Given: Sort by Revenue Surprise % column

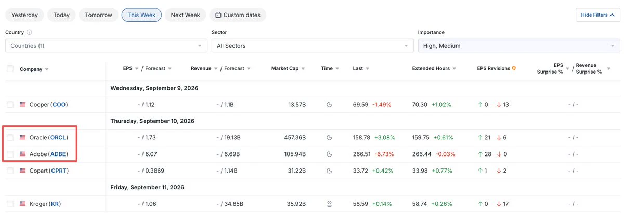Looking at the screenshot, I should click(593, 68).
